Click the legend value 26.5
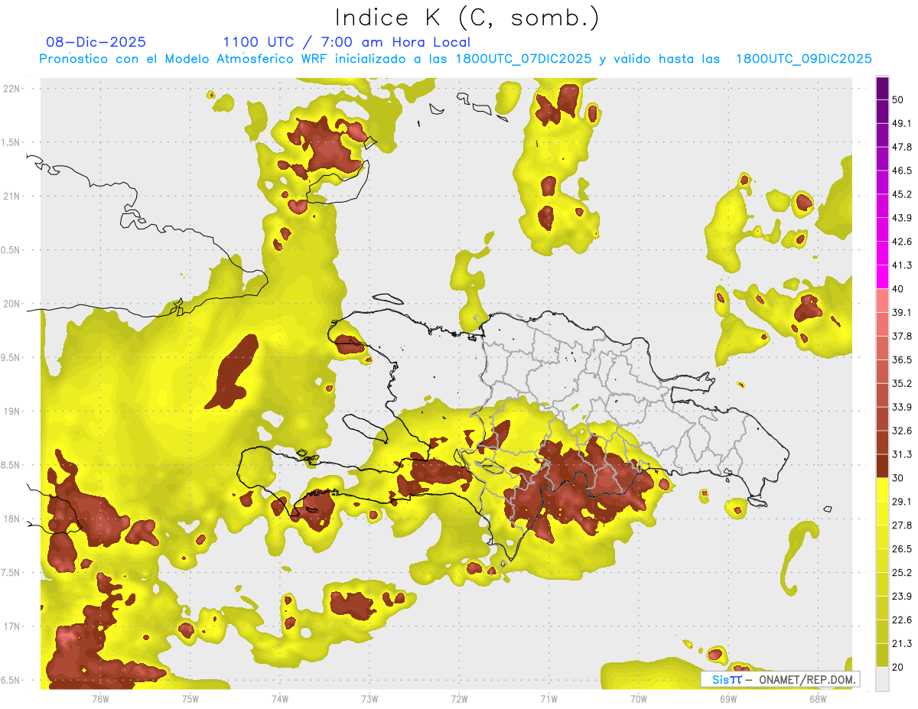The width and height of the screenshot is (918, 709). click(x=902, y=549)
